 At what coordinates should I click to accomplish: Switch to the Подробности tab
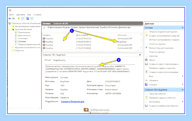click(59, 60)
